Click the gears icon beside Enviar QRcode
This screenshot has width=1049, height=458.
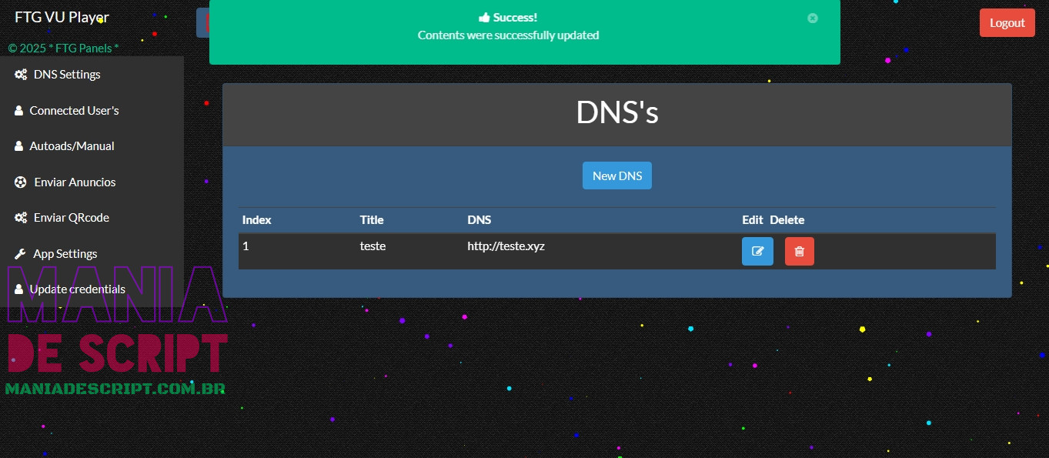(x=21, y=218)
